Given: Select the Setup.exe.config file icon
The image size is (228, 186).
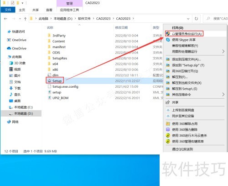Looking at the screenshot, I should [x=49, y=86].
